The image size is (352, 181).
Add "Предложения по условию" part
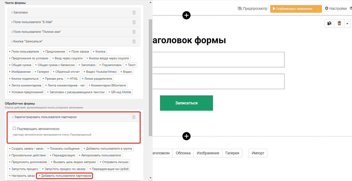click(x=28, y=58)
